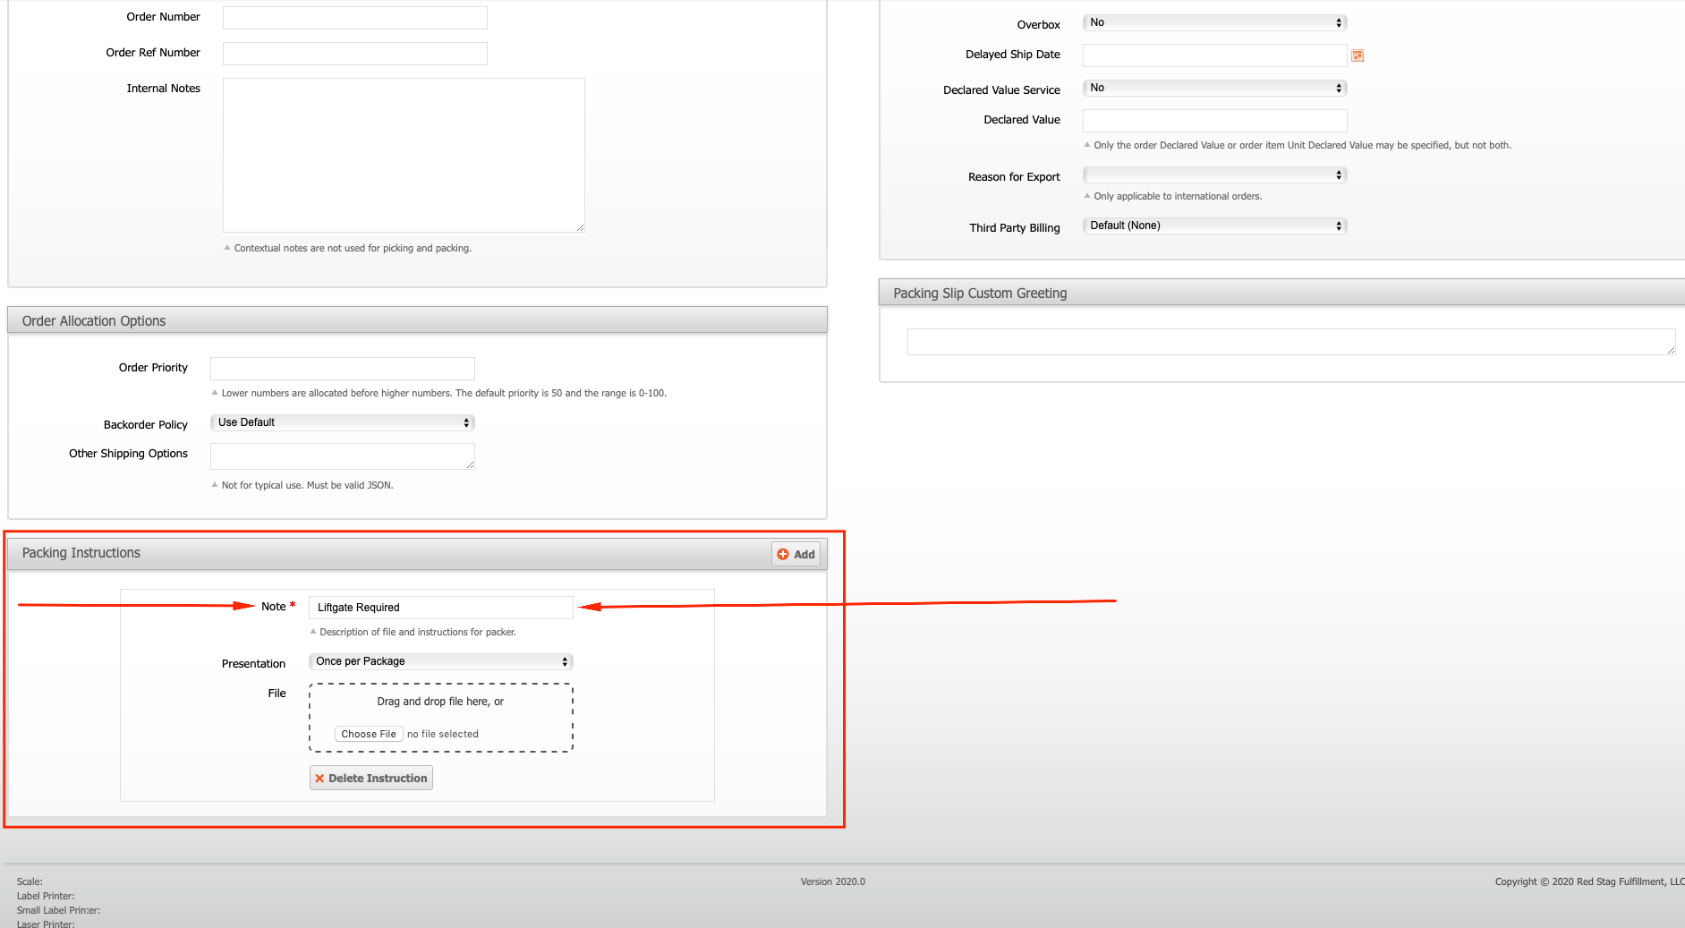
Task: Click the Note field containing Liftgate Required
Action: [x=440, y=608]
